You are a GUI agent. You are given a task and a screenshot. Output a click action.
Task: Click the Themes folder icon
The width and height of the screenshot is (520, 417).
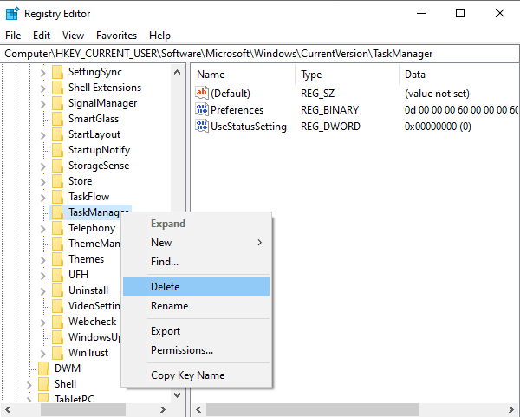(x=57, y=259)
